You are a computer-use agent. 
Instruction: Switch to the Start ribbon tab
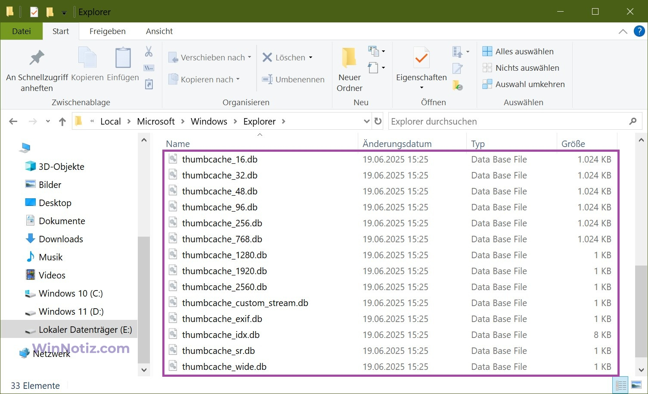tap(61, 31)
